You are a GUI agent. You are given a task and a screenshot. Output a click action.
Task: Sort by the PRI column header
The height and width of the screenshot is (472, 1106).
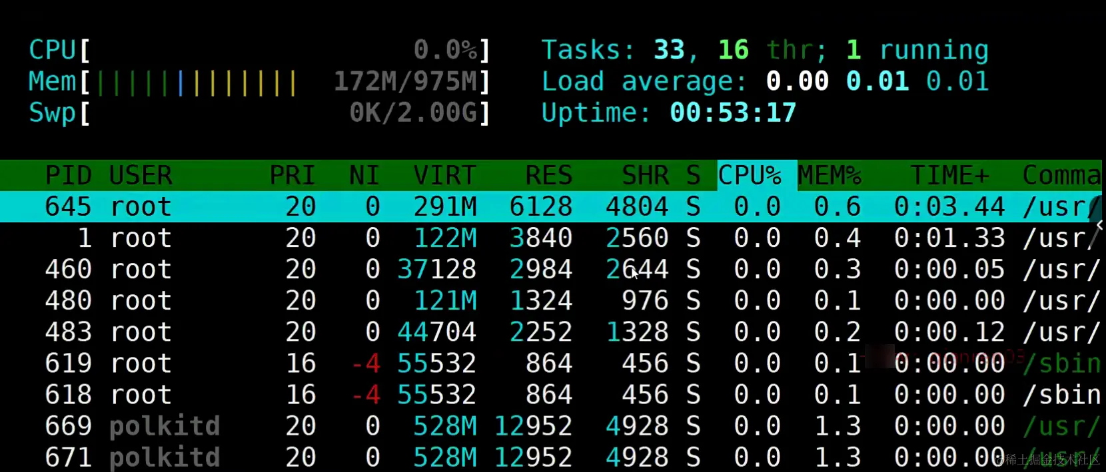pos(292,176)
